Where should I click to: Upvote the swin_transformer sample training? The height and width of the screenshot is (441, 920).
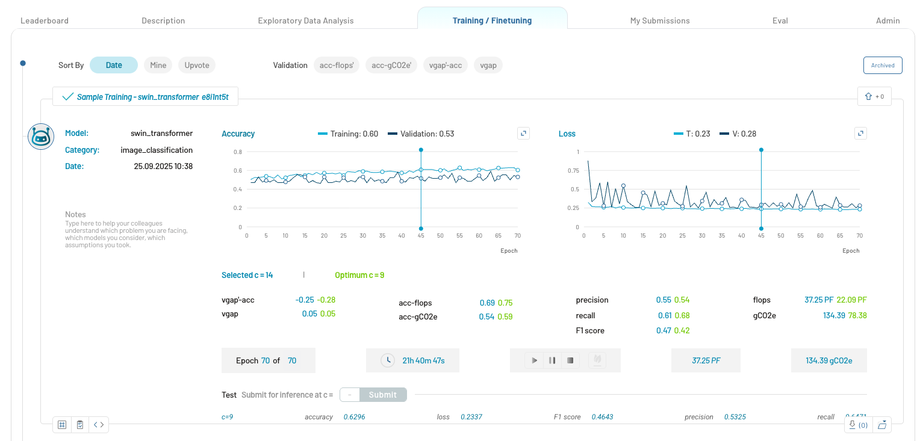[874, 96]
